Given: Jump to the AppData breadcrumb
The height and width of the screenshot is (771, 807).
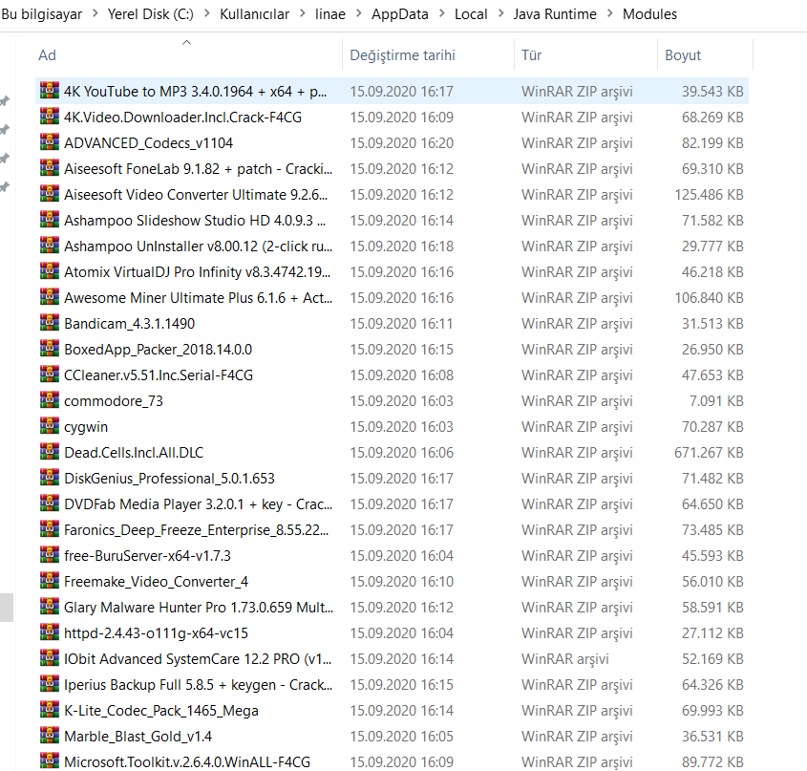Looking at the screenshot, I should tap(400, 14).
